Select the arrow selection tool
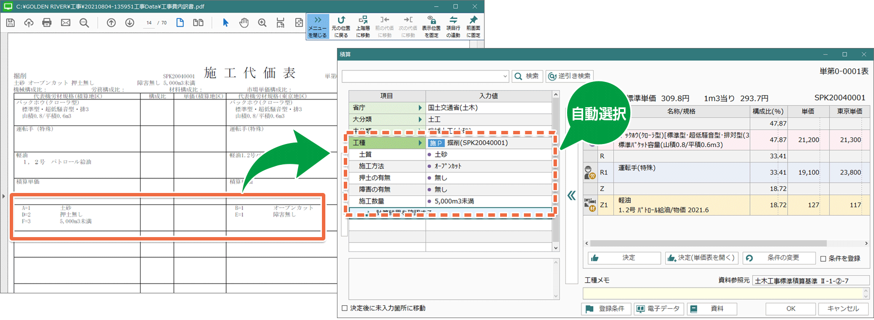The image size is (874, 320). (x=225, y=23)
